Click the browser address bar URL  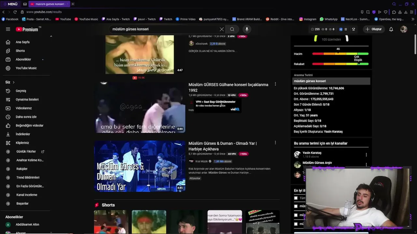point(44,12)
